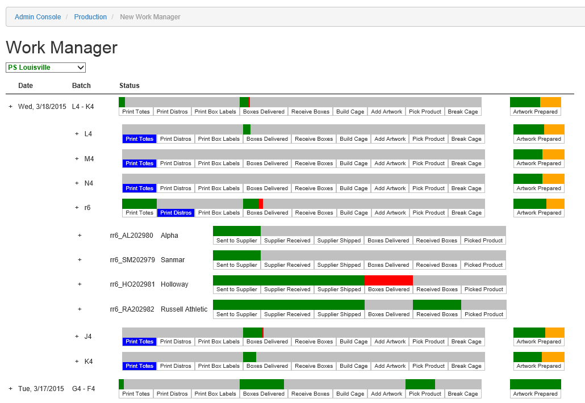Go to Admin Console breadcrumb link
Viewport: 585px width, 403px height.
[x=37, y=17]
